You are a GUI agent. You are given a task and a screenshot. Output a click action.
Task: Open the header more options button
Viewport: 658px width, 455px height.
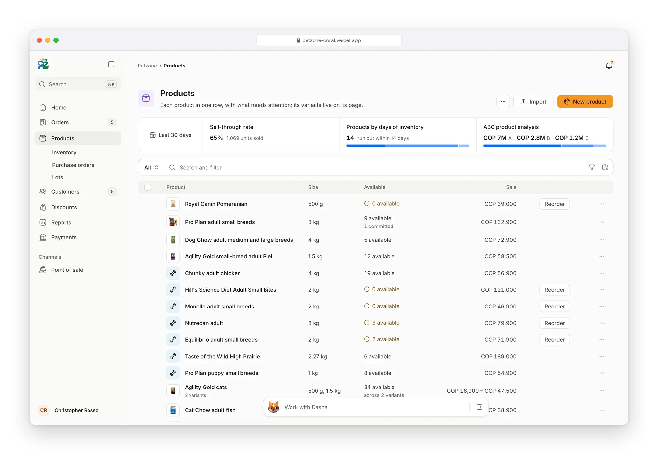(503, 102)
